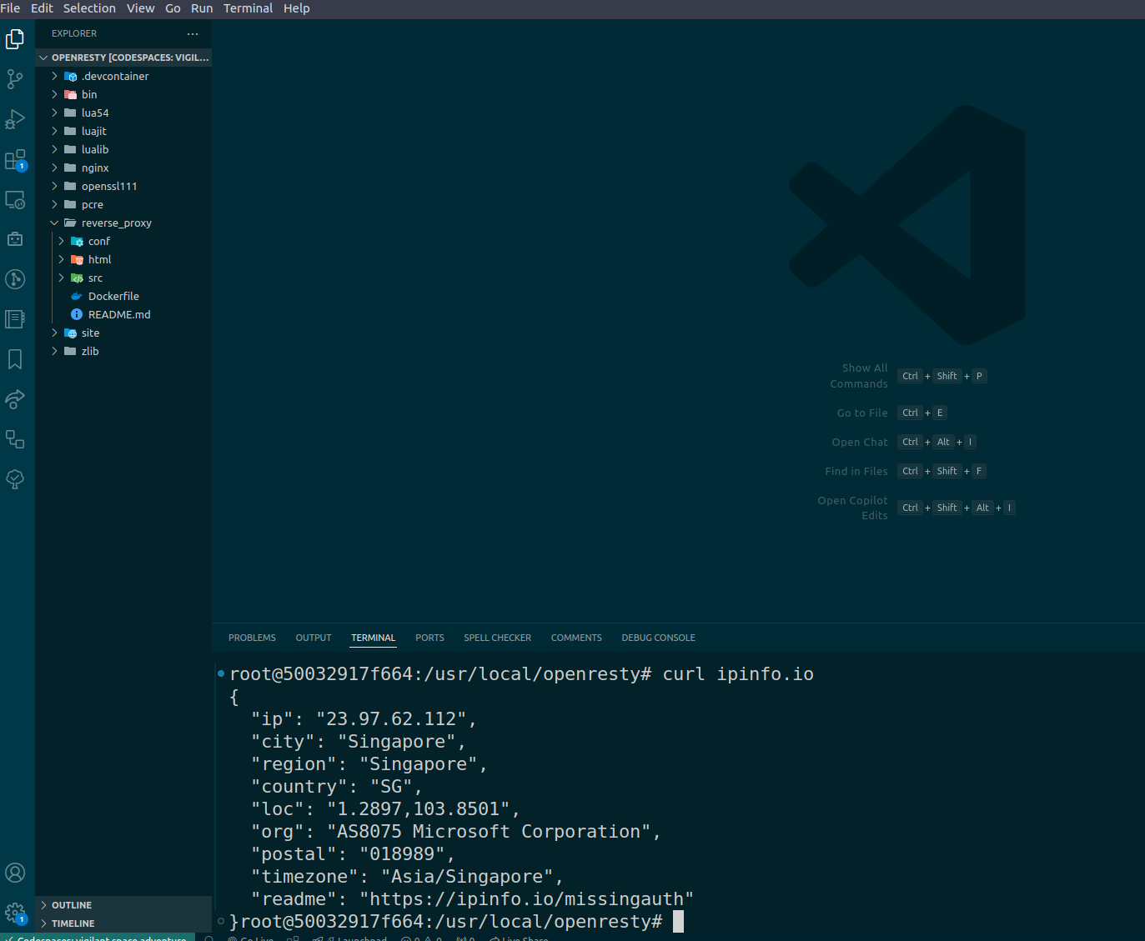Expand the bin folder chevron
Screen dimensions: 1145x941
pos(54,94)
